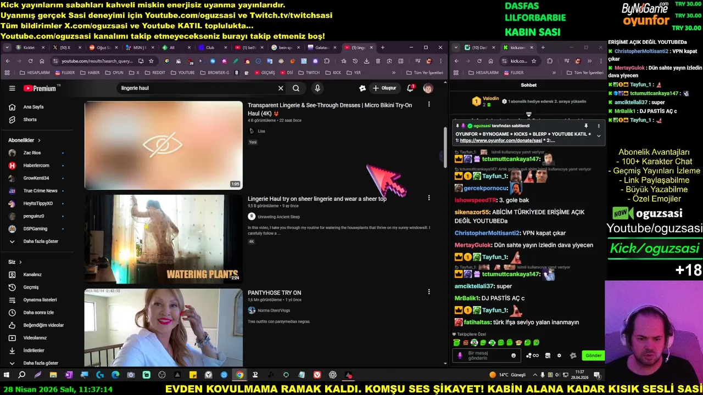Open Kick window extensions puzzle icon
The width and height of the screenshot is (703, 395).
[x=550, y=61]
